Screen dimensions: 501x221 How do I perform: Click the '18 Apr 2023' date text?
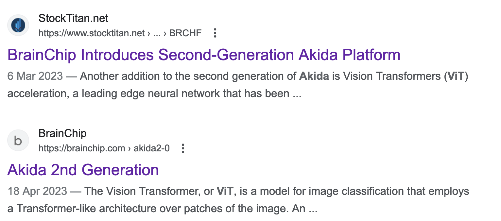pos(37,191)
